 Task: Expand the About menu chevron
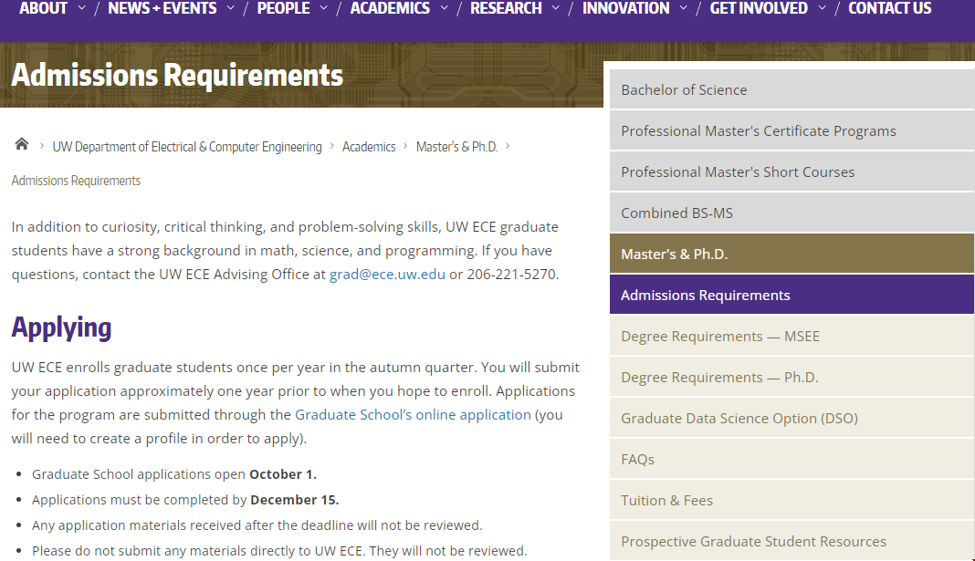[82, 8]
